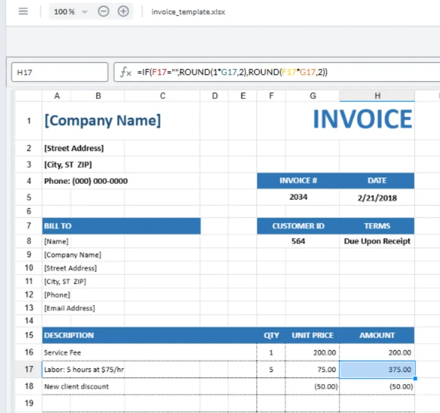Image resolution: width=440 pixels, height=413 pixels.
Task: Select column H header
Action: pyautogui.click(x=377, y=96)
